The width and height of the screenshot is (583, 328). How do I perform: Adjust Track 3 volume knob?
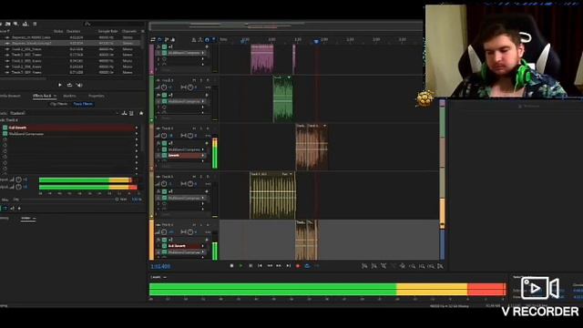pyautogui.click(x=164, y=87)
